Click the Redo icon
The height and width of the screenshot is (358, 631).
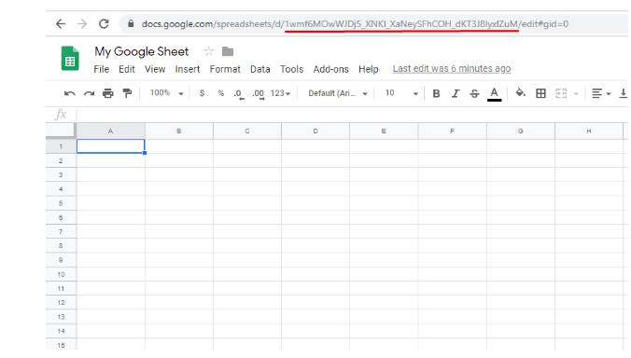point(89,93)
